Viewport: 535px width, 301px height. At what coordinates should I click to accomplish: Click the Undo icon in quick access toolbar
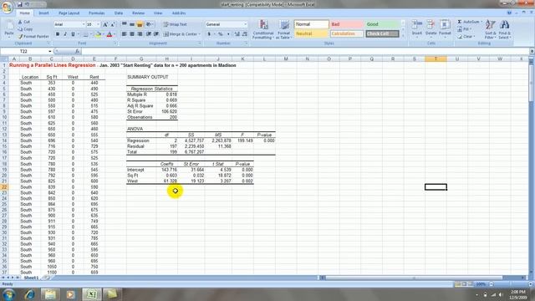(x=27, y=4)
